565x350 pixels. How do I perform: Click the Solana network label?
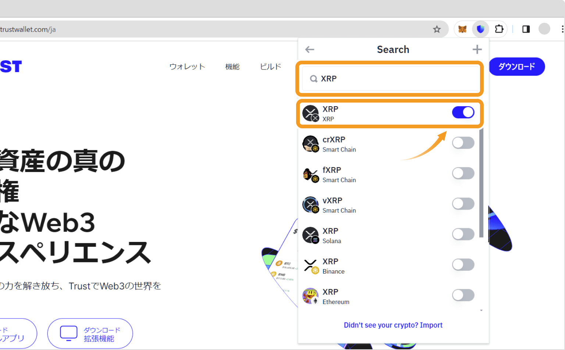point(332,241)
